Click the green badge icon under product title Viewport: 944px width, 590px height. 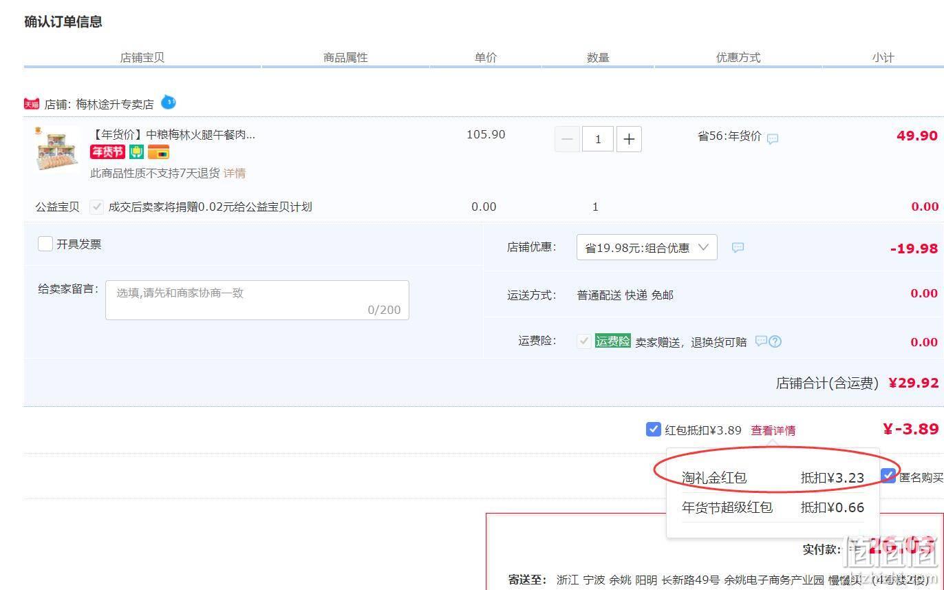tap(137, 152)
